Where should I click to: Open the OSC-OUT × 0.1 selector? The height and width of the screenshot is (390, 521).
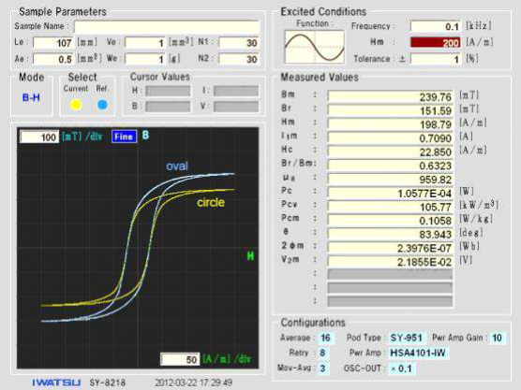pos(401,368)
